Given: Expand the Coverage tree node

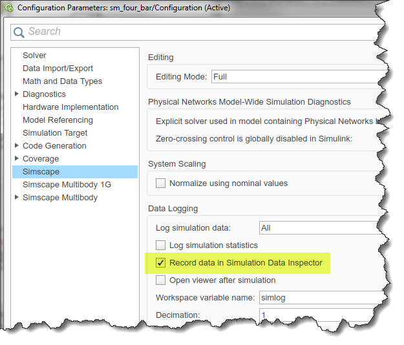Looking at the screenshot, I should pos(17,159).
